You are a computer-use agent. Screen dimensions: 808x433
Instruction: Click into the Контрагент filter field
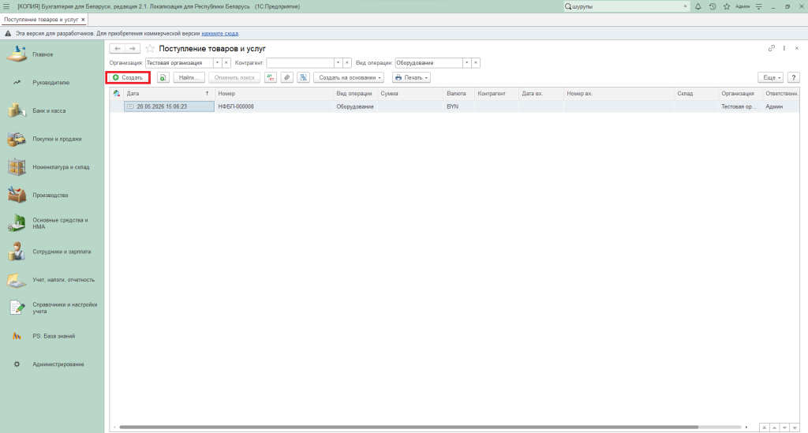[x=300, y=63]
